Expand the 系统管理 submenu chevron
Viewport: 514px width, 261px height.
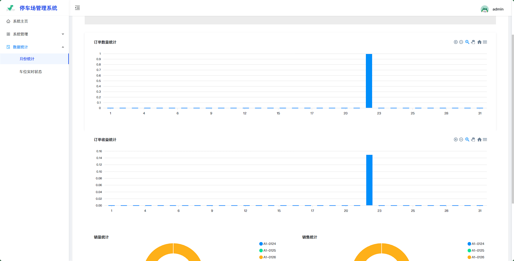pyautogui.click(x=63, y=34)
